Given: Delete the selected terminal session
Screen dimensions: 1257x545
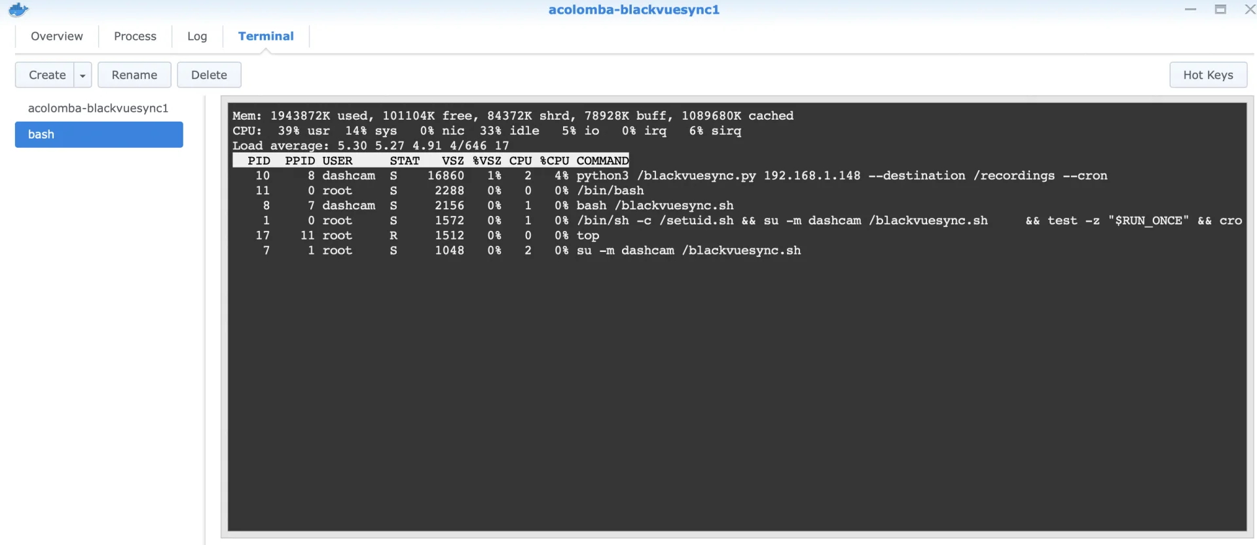Looking at the screenshot, I should coord(209,75).
